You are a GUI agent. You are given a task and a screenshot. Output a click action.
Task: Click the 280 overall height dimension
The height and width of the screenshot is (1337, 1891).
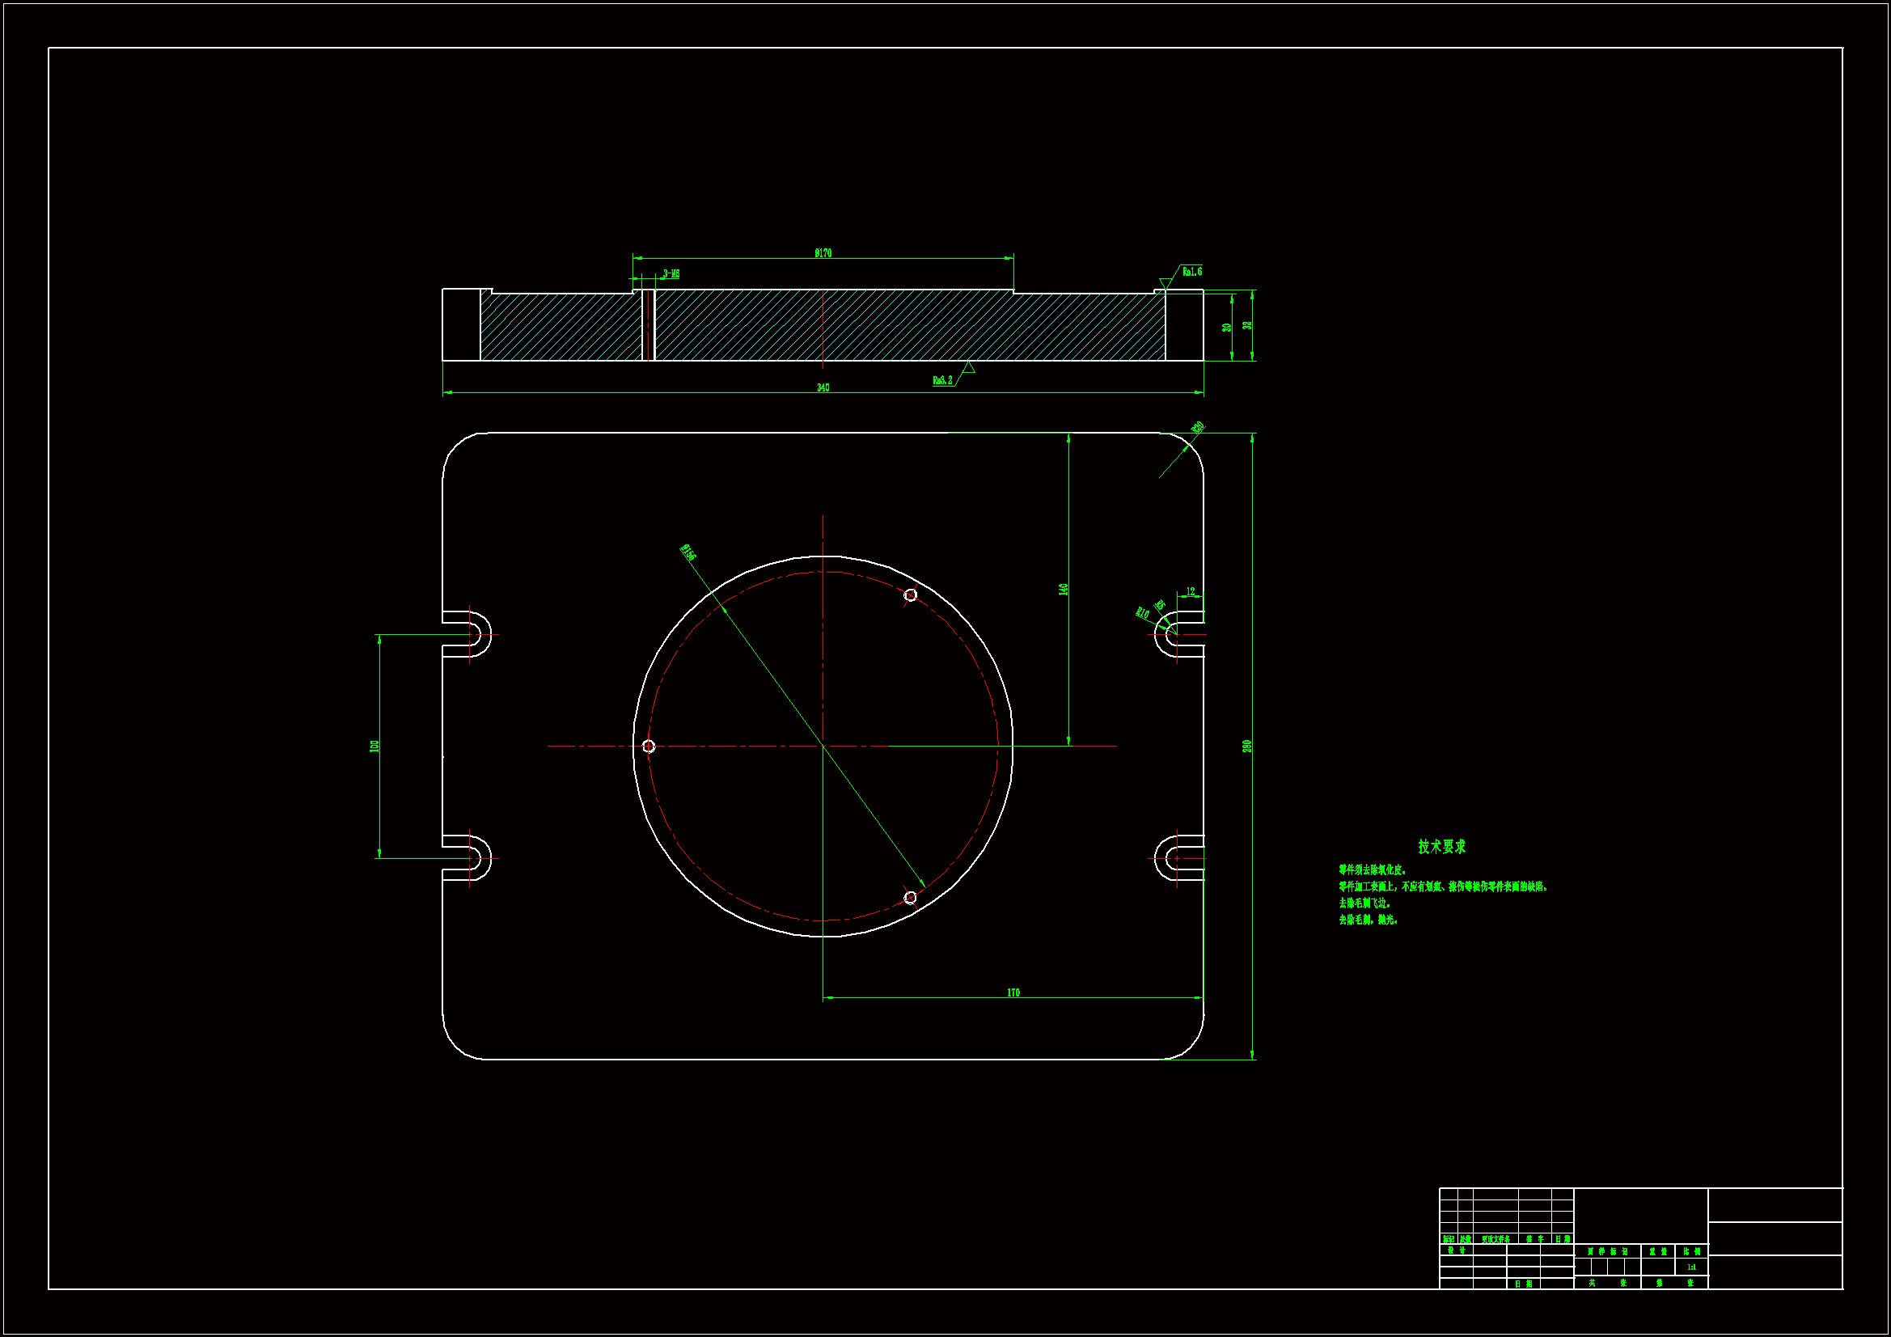(x=1247, y=746)
